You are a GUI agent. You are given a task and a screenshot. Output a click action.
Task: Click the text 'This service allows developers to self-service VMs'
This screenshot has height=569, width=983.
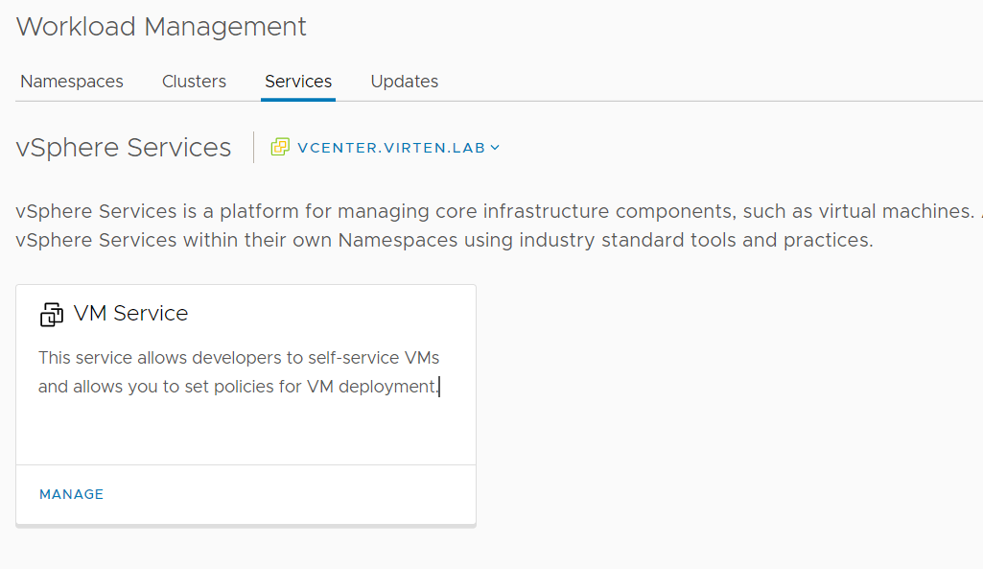pos(239,358)
